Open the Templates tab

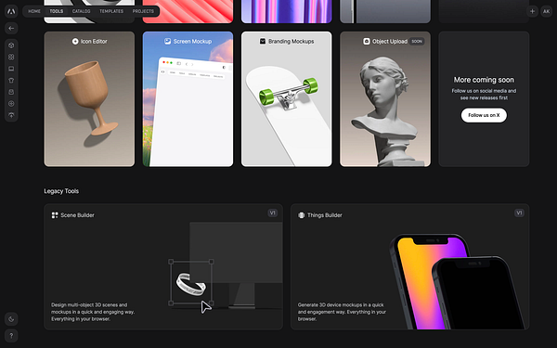(111, 11)
